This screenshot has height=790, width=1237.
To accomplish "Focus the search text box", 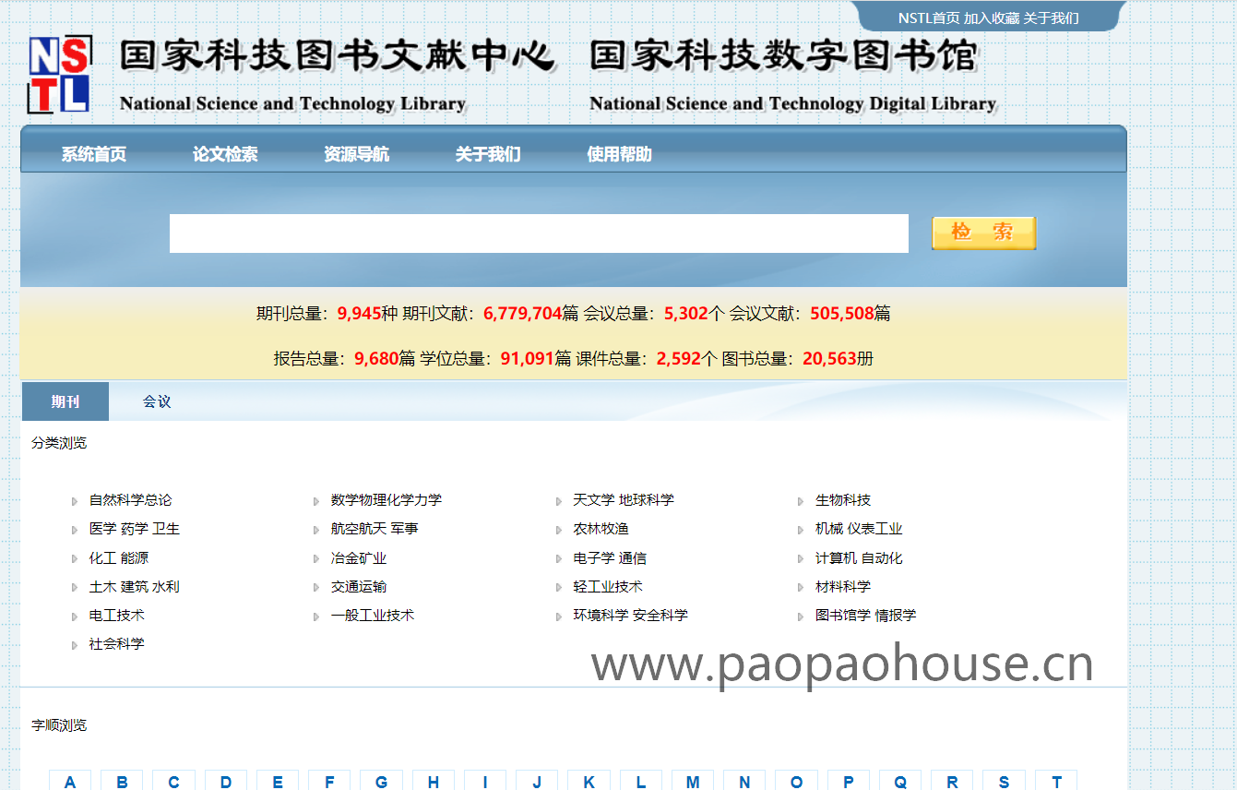I will pos(539,233).
